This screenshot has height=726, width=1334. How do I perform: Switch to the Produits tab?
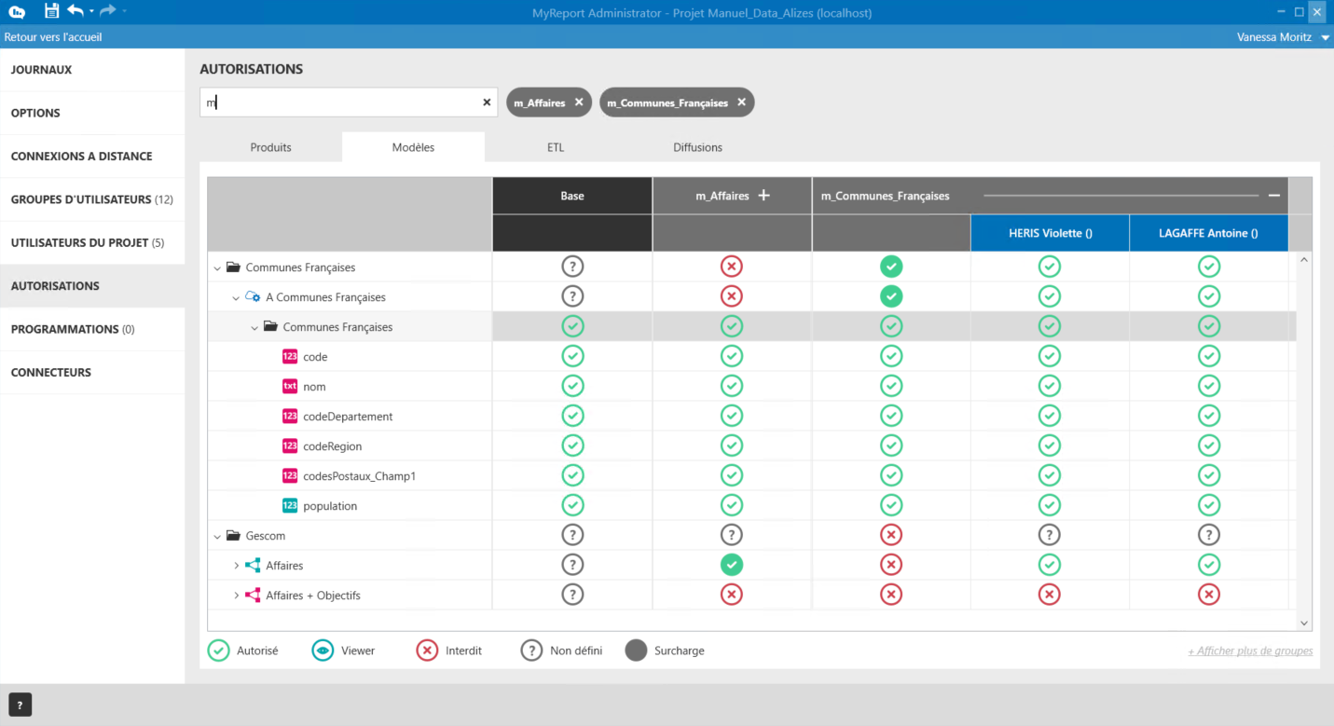click(270, 147)
